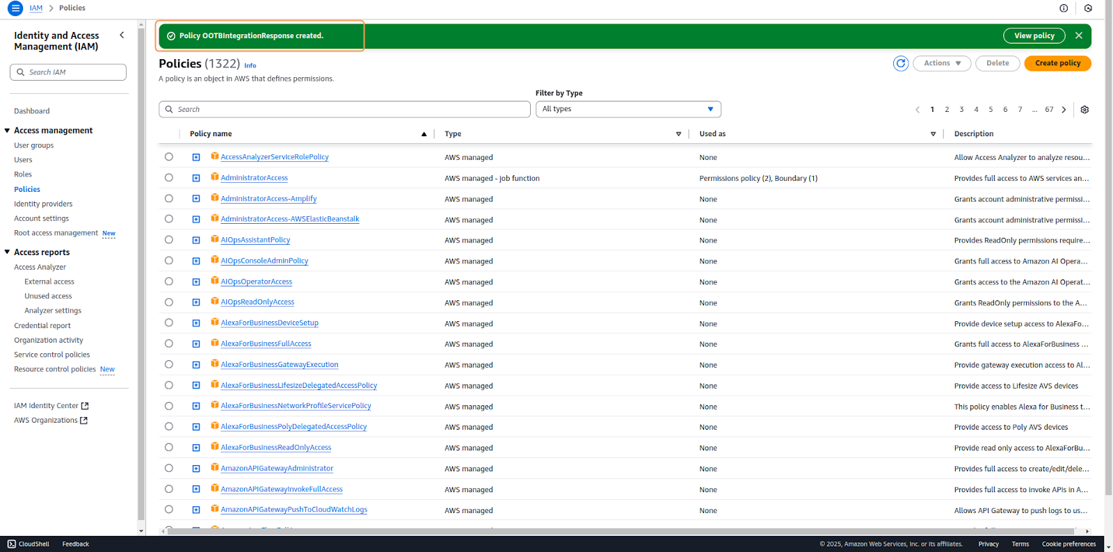
Task: Open the AWS services hamburger menu
Action: coord(15,8)
